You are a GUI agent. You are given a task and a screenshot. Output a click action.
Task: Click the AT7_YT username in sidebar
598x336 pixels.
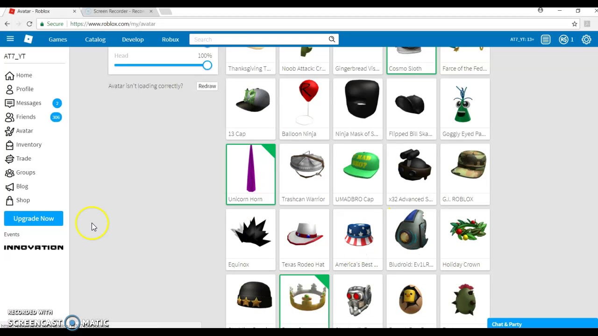coord(15,56)
